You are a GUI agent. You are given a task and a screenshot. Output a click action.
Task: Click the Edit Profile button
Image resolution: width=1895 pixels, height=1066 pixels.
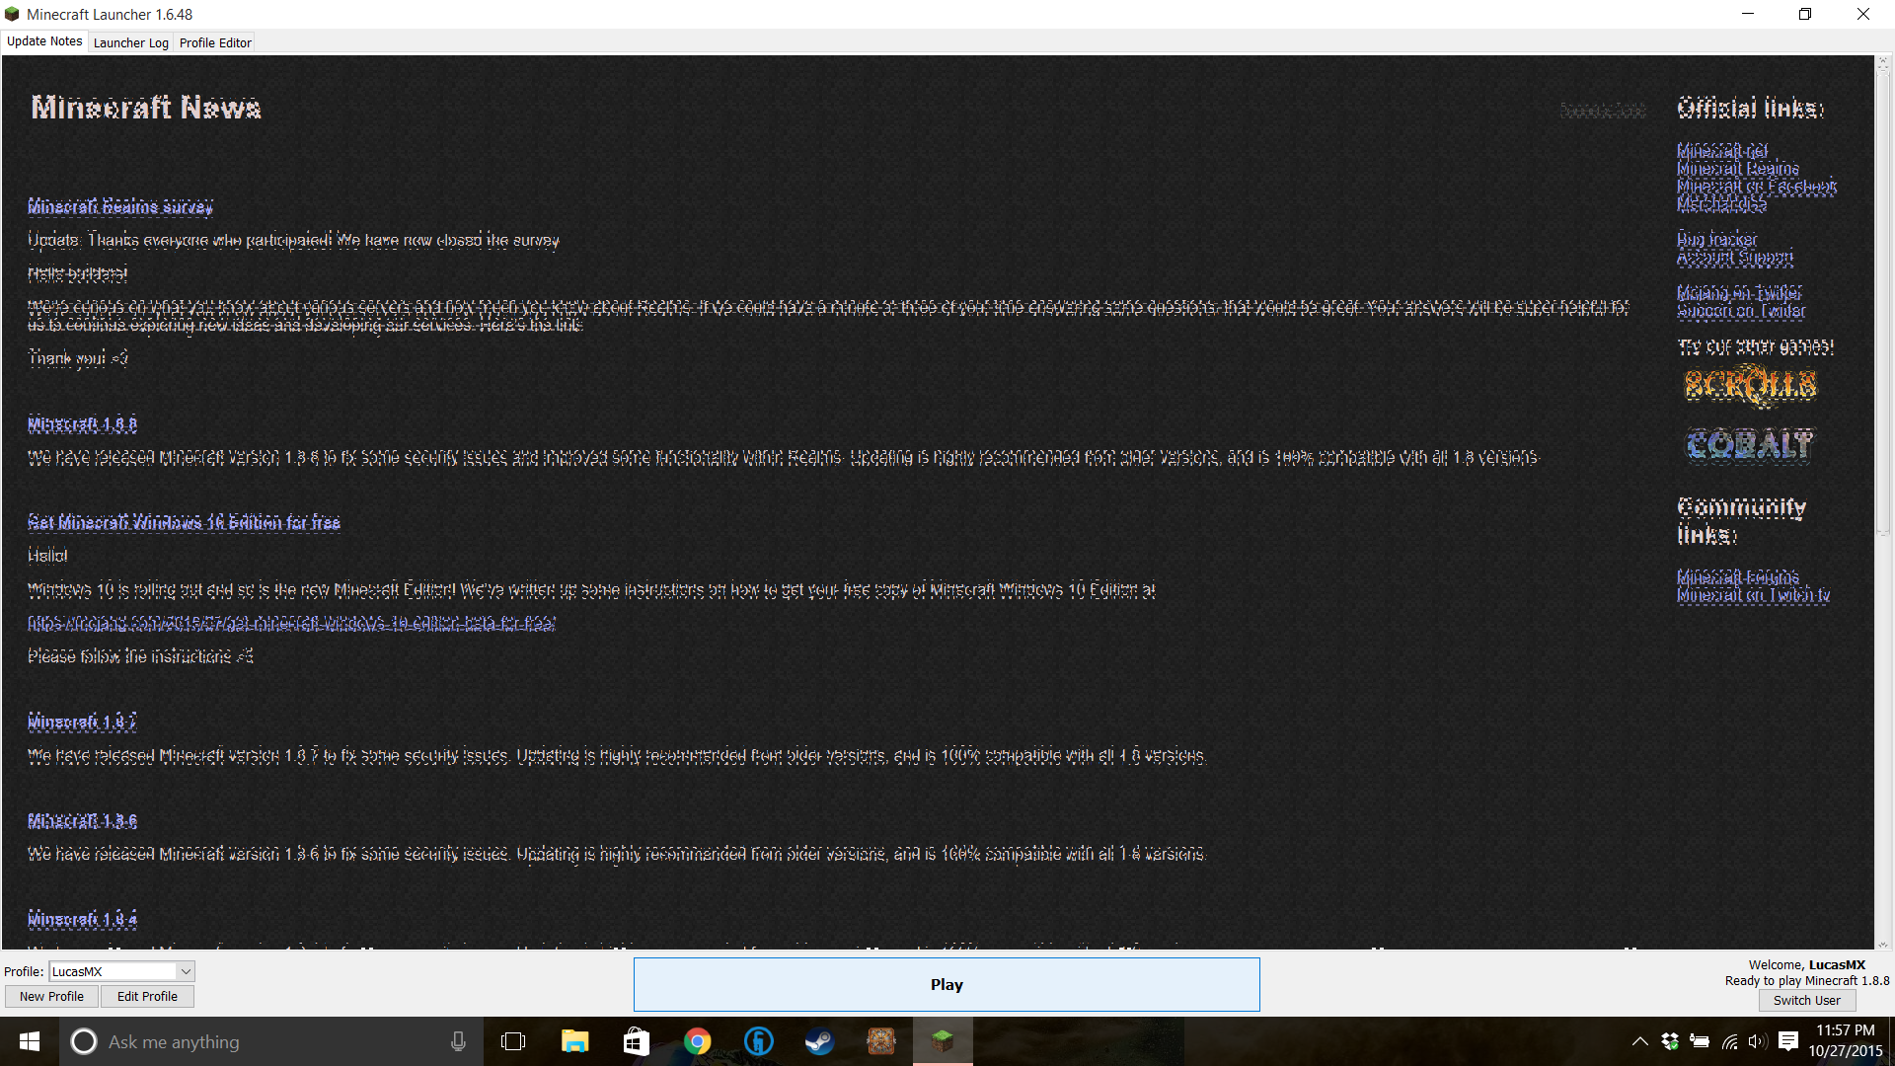(147, 996)
